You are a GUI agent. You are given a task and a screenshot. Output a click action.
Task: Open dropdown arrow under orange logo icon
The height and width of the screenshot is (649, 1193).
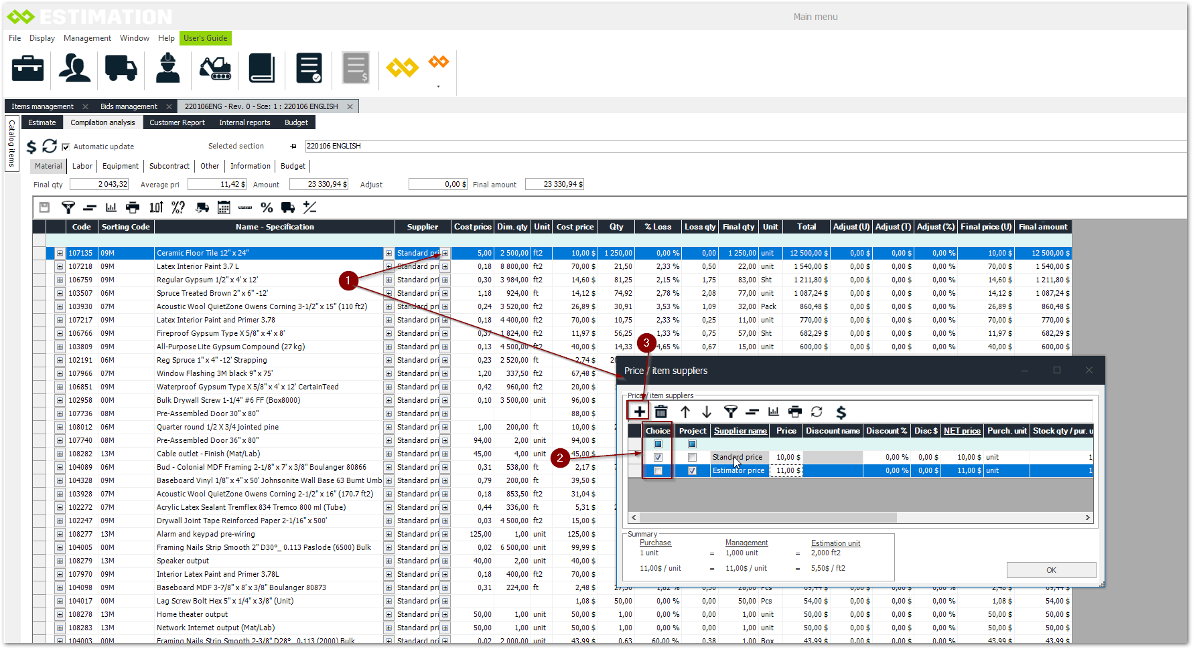click(x=438, y=86)
